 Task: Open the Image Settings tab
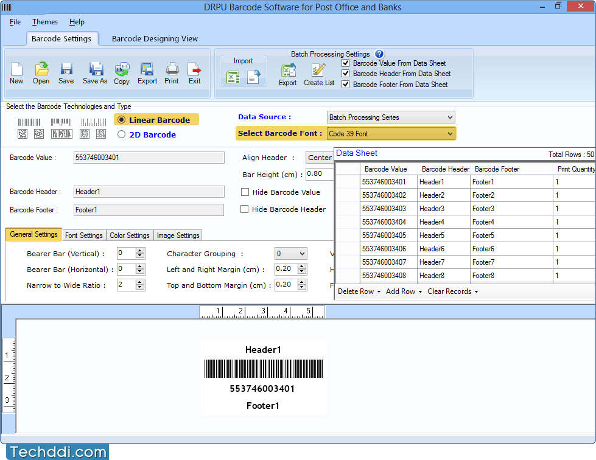[x=178, y=235]
